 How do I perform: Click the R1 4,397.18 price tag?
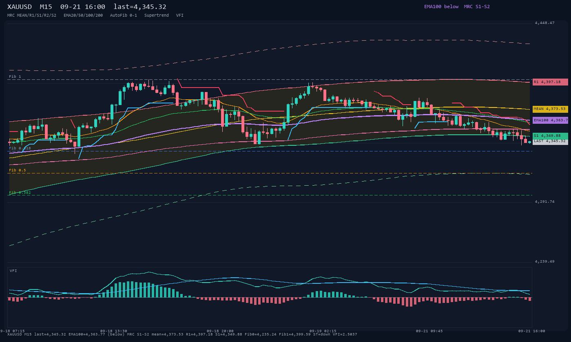pos(550,82)
